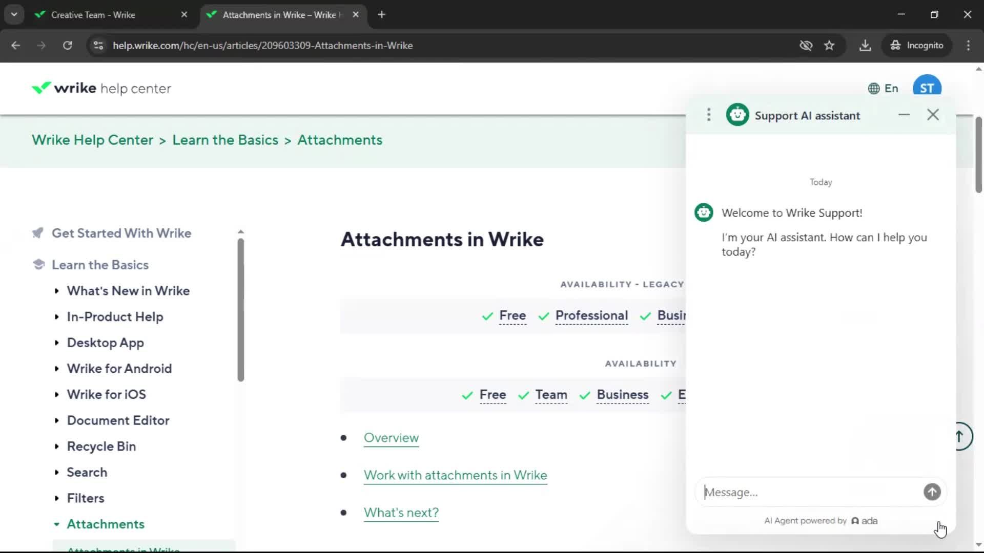Click the Support AI assistant bot avatar
The height and width of the screenshot is (553, 984).
pyautogui.click(x=737, y=115)
